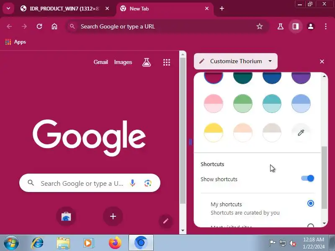Select the My shortcuts radio option
Screen dimensions: 335x251
(x=310, y=203)
